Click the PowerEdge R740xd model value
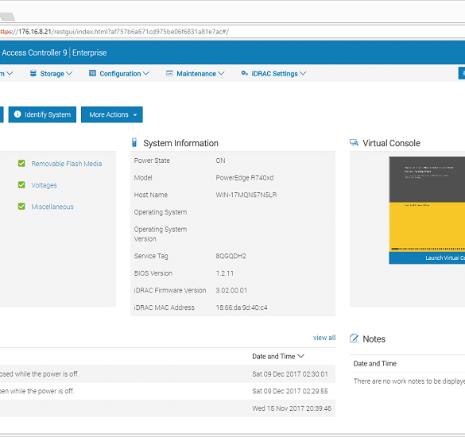 pos(245,178)
